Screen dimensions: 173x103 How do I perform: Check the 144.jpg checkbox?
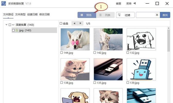(x=61, y=53)
